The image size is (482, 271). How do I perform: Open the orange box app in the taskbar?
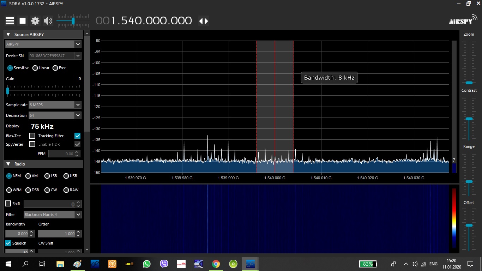tap(112, 264)
